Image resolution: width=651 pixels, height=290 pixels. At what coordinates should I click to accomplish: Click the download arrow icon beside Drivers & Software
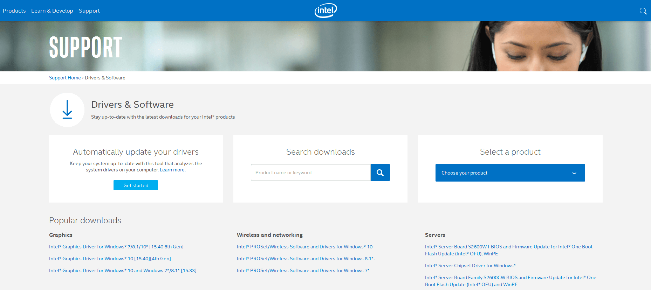[x=67, y=110]
